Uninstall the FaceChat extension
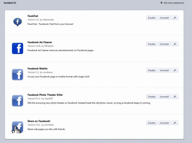192x143 pixels. (x=164, y=18)
